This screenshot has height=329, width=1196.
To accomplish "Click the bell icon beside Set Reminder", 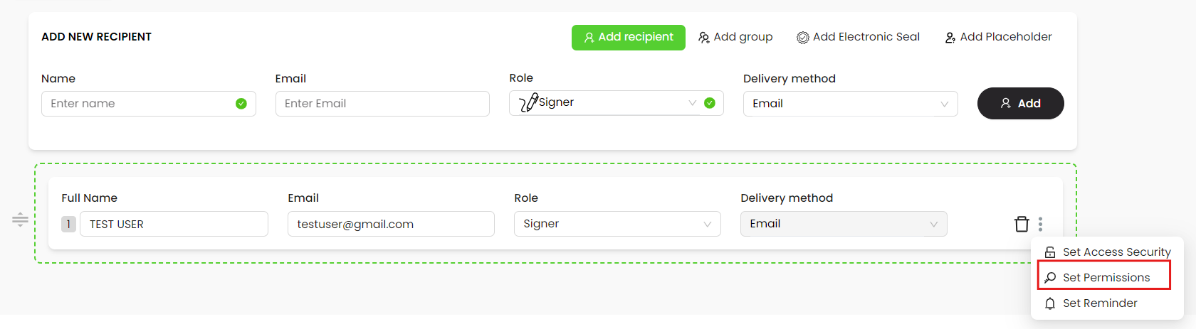I will point(1050,303).
